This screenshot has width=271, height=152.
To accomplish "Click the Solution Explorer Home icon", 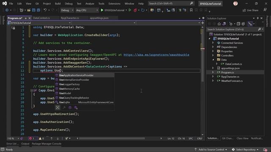I will (x=219, y=24).
